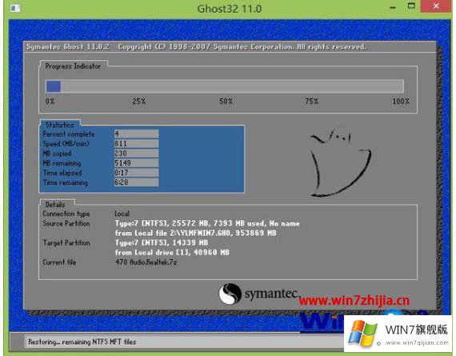Click the Details group label

tap(55, 205)
